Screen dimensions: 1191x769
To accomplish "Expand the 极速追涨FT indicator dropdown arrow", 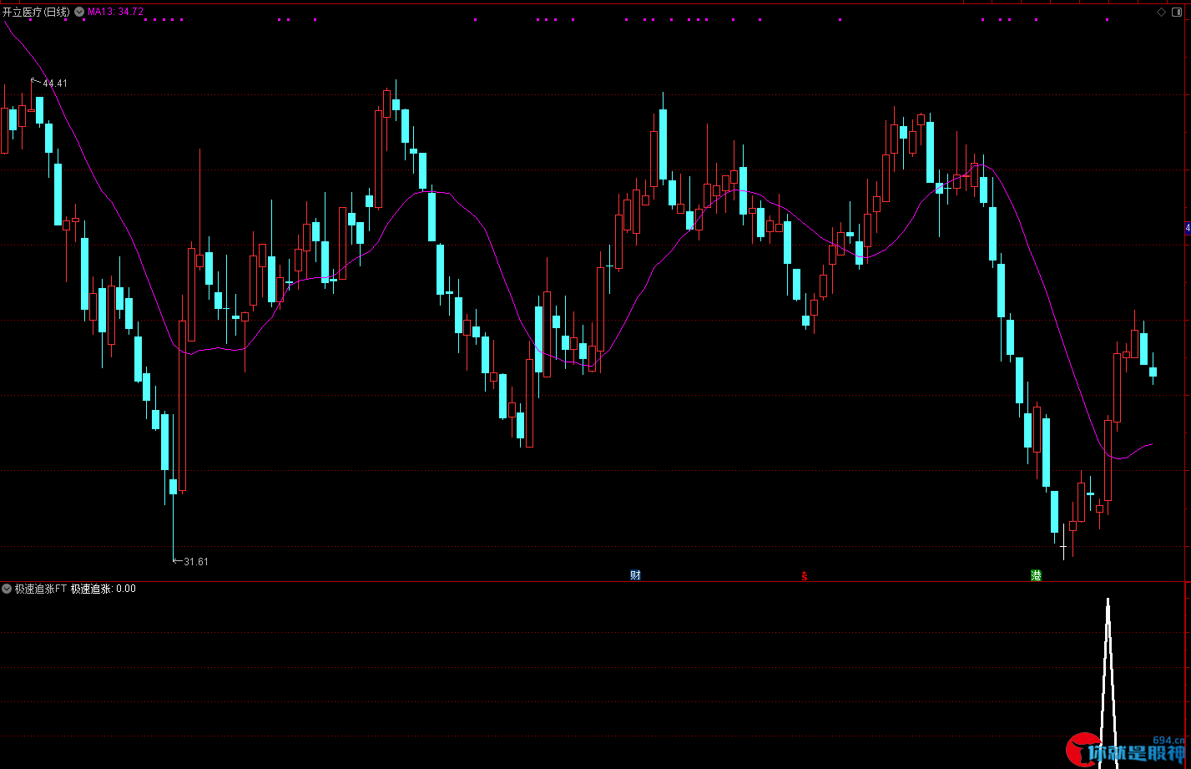I will click(x=7, y=589).
